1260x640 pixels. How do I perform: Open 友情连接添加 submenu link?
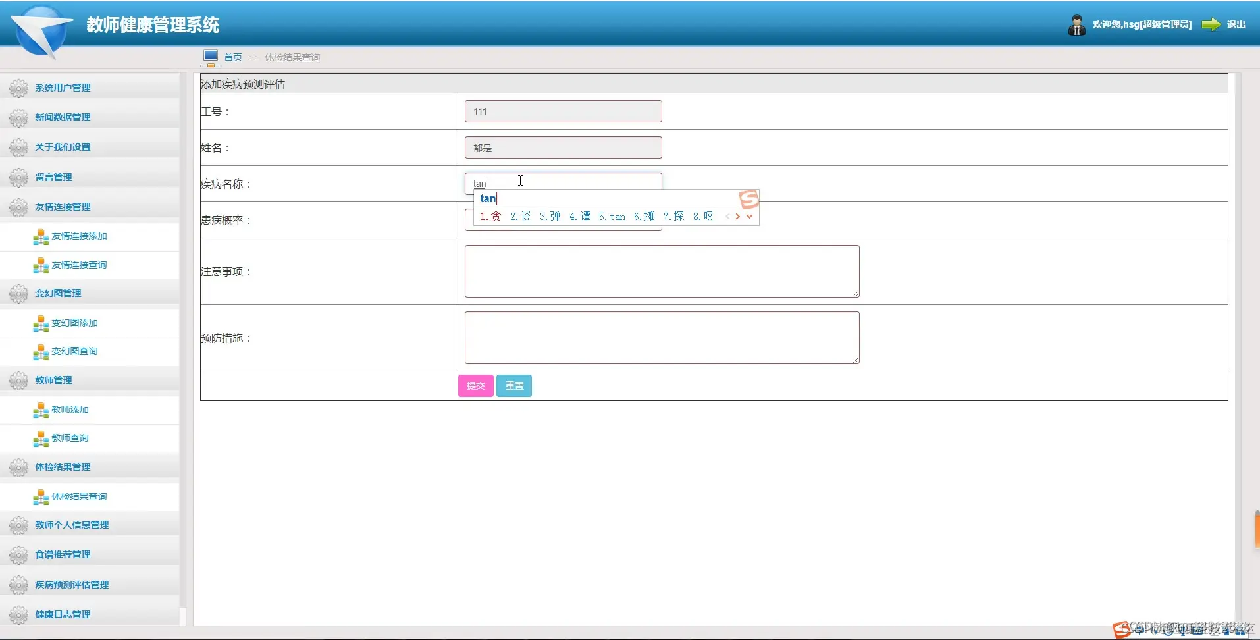79,236
